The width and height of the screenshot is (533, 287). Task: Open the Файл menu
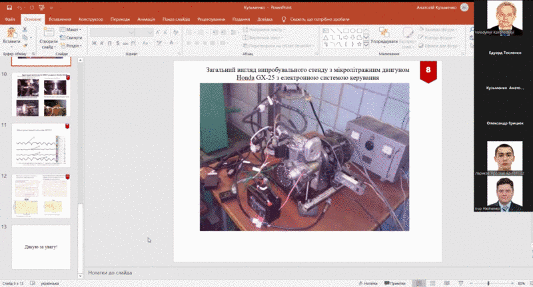click(x=10, y=19)
